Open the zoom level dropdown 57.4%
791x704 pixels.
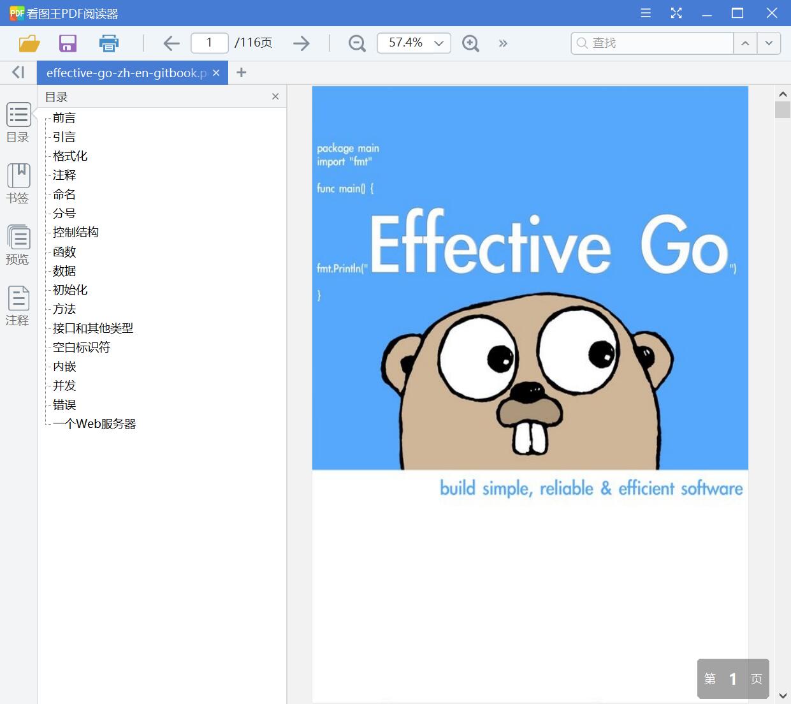pos(414,43)
